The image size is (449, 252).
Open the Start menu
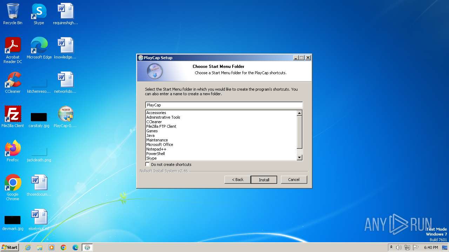pyautogui.click(x=10, y=247)
